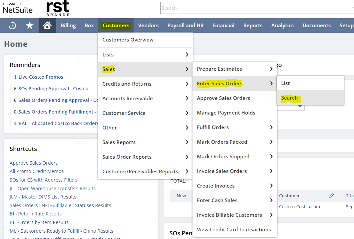
Task: Open the Shortcuts star icon
Action: pos(30,26)
